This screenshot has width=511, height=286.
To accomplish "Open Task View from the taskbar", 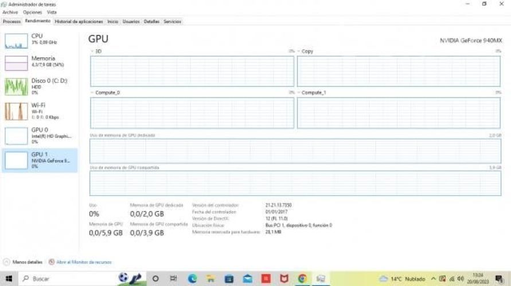I will [173, 279].
